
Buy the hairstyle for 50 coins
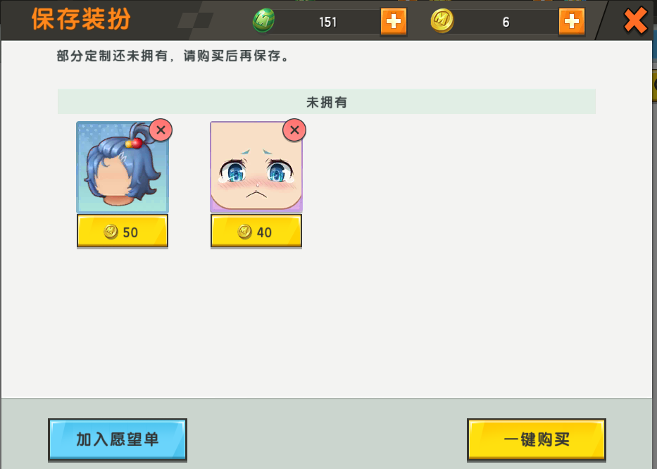(123, 231)
